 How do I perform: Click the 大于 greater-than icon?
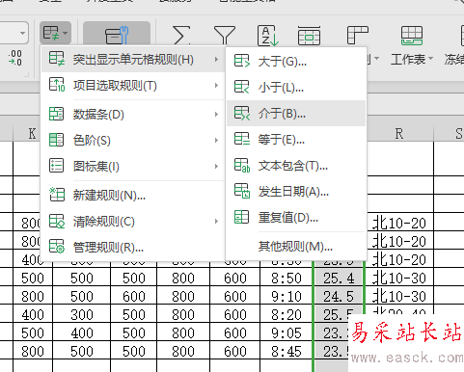click(242, 61)
